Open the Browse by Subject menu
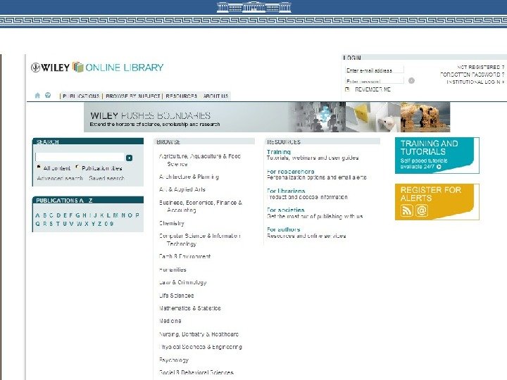The height and width of the screenshot is (380, 507). (x=133, y=96)
